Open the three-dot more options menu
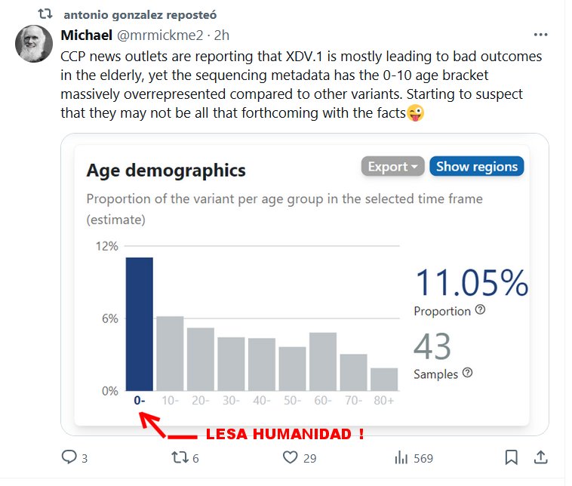The width and height of the screenshot is (572, 486). point(540,35)
